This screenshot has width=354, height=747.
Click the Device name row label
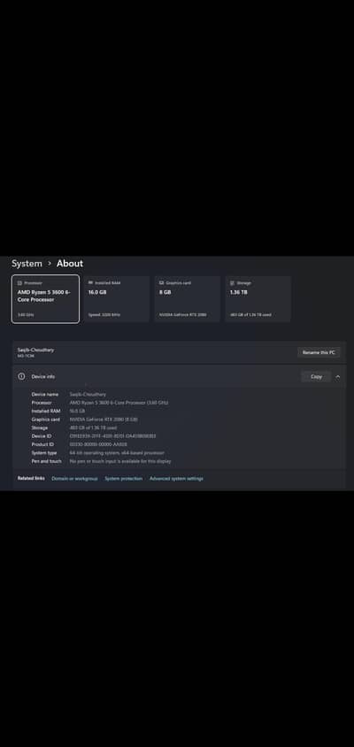[45, 395]
